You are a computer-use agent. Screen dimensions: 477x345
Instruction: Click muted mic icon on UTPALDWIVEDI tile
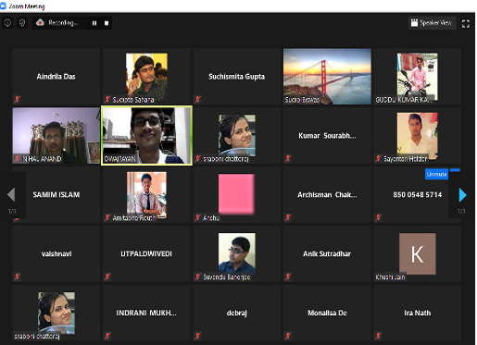[x=107, y=277]
